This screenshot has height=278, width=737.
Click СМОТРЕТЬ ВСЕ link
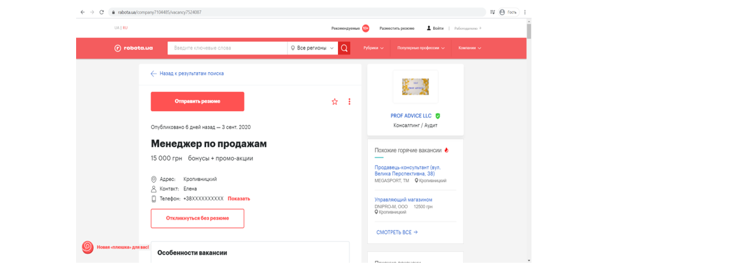coord(397,232)
